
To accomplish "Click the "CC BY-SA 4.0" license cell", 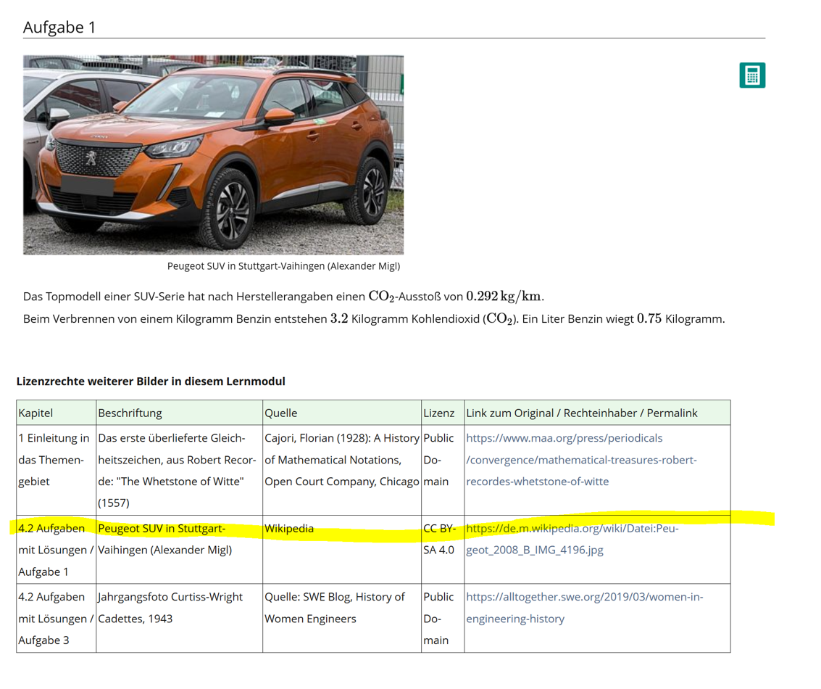I will (x=439, y=539).
